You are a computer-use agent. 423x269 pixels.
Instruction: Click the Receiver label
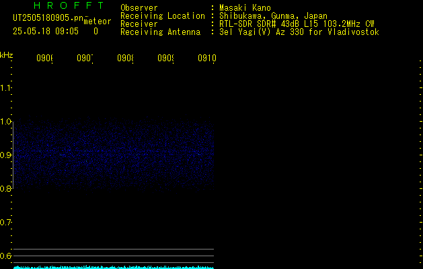(139, 24)
